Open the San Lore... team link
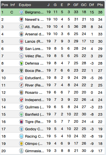Viewport: 106px width, 155px height. [34, 49]
